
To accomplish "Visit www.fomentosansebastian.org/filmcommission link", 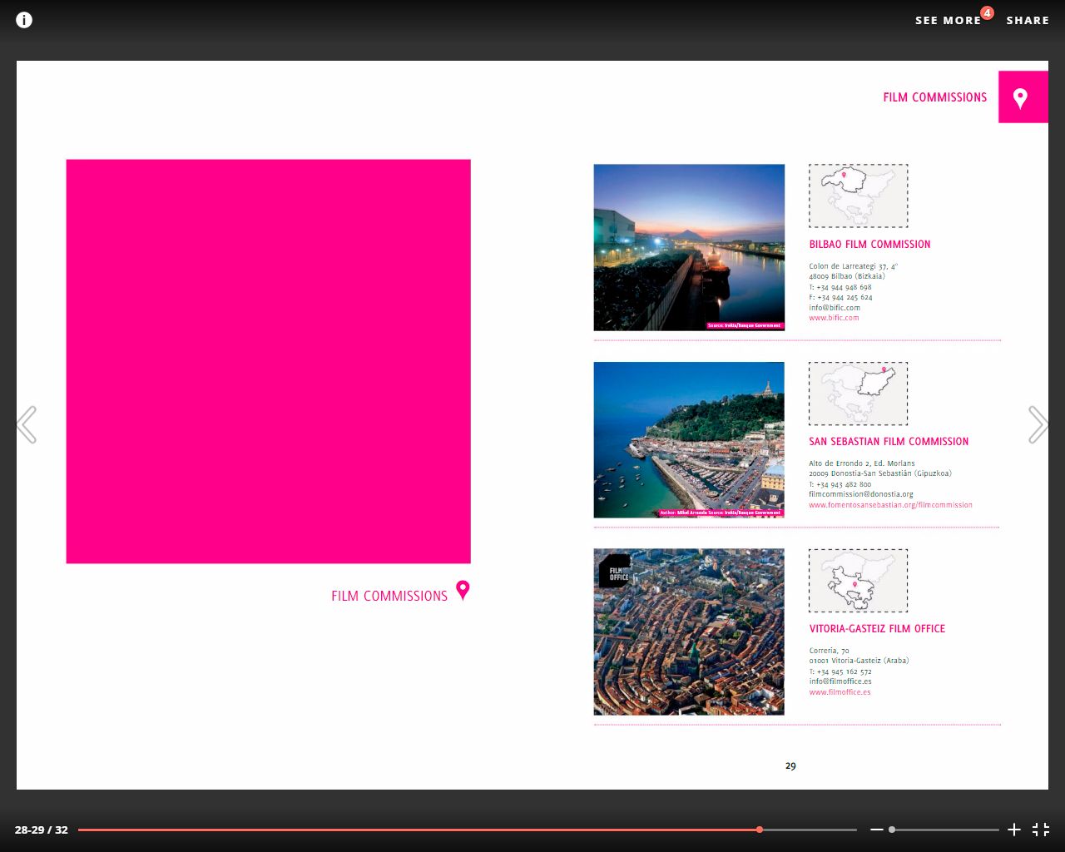I will click(890, 505).
